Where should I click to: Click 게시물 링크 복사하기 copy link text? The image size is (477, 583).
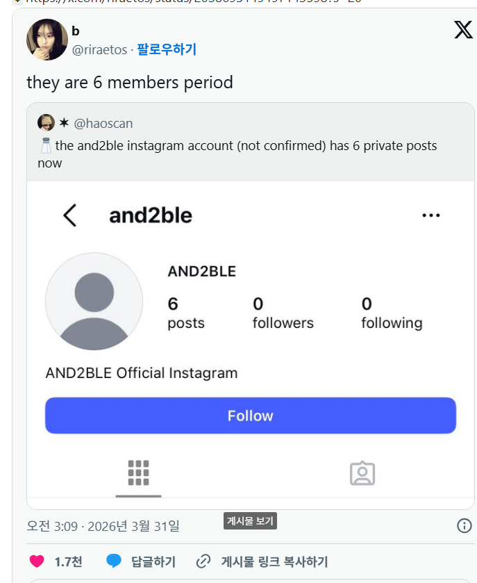tap(274, 561)
